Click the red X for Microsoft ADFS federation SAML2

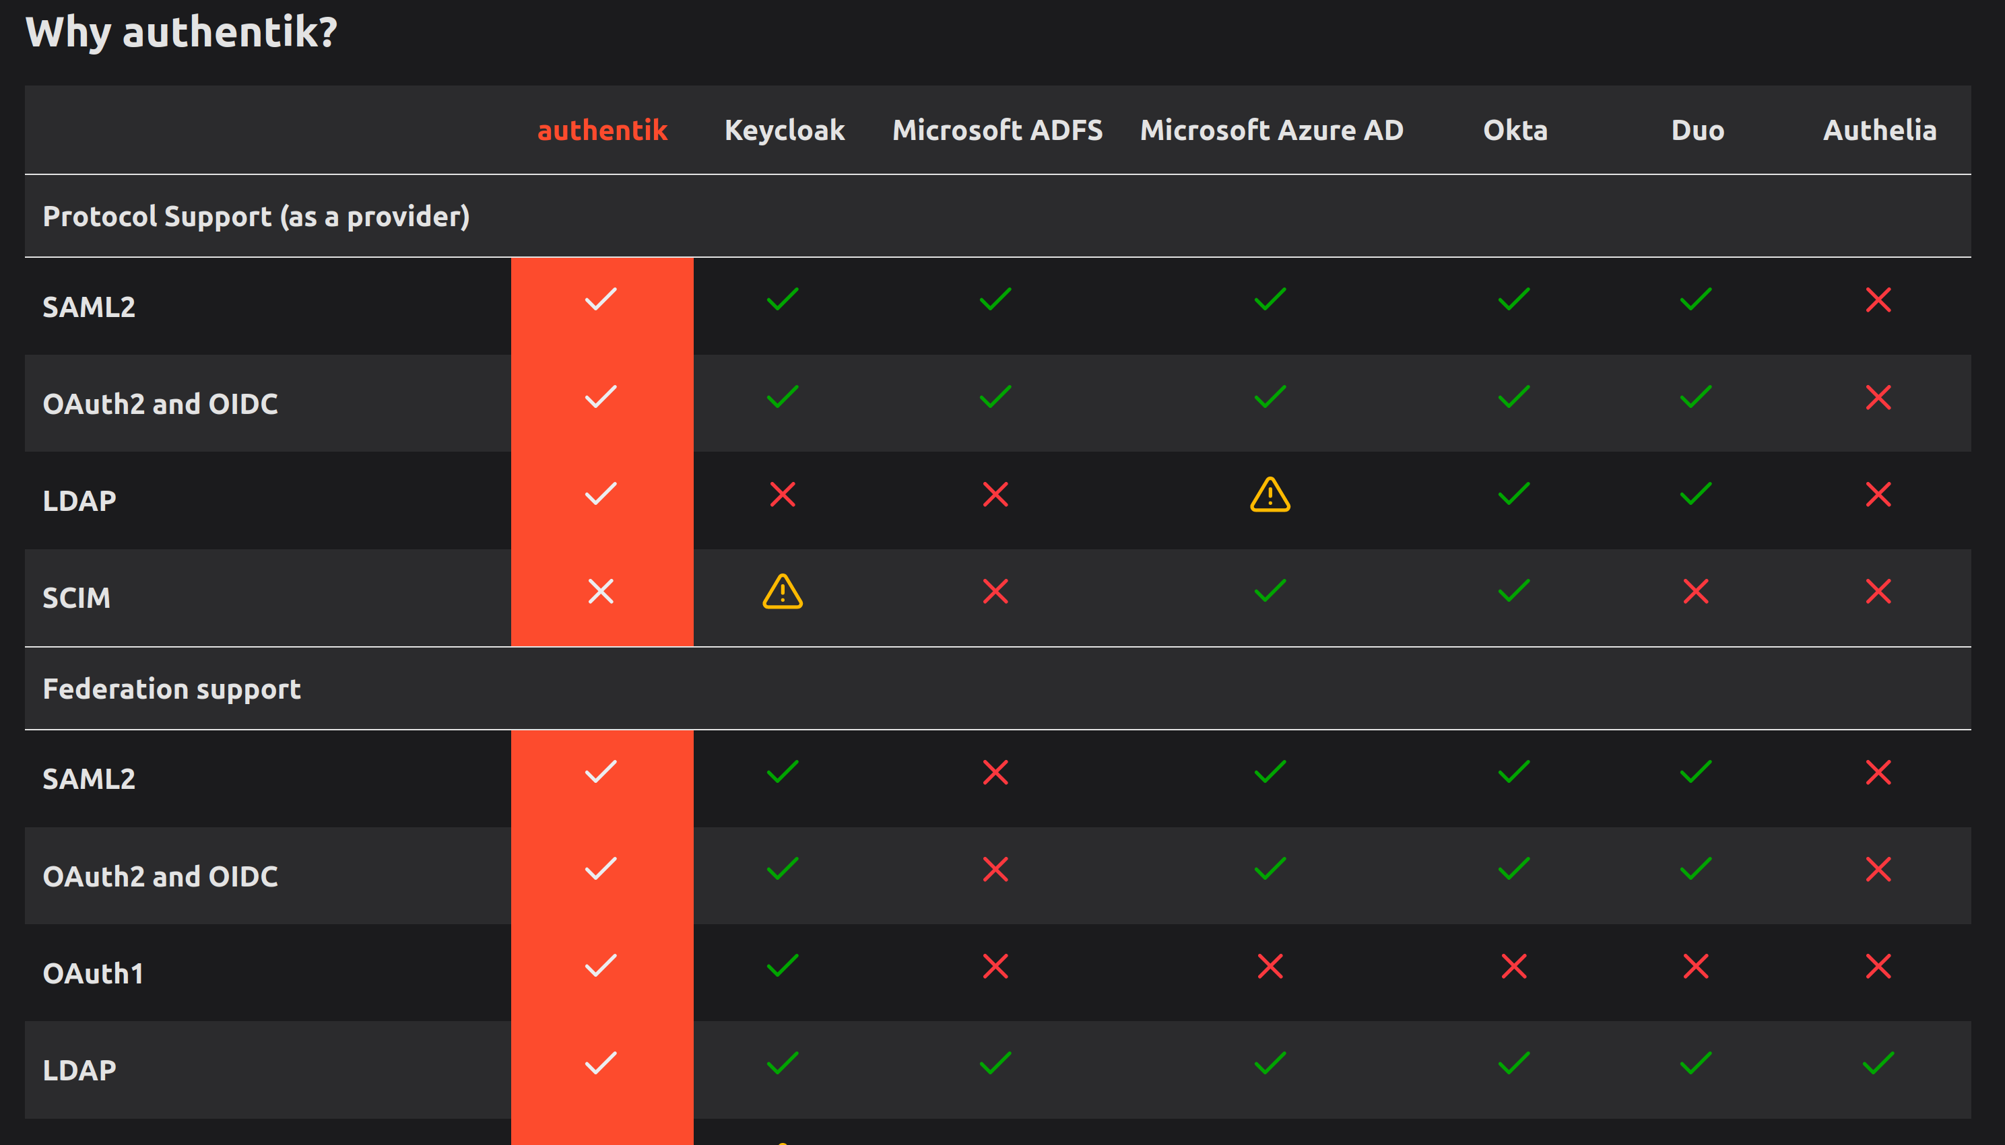[x=996, y=772]
